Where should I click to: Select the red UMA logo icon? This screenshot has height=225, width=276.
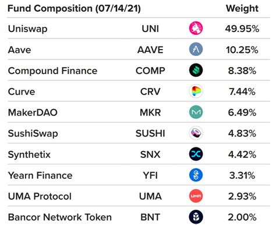196,196
